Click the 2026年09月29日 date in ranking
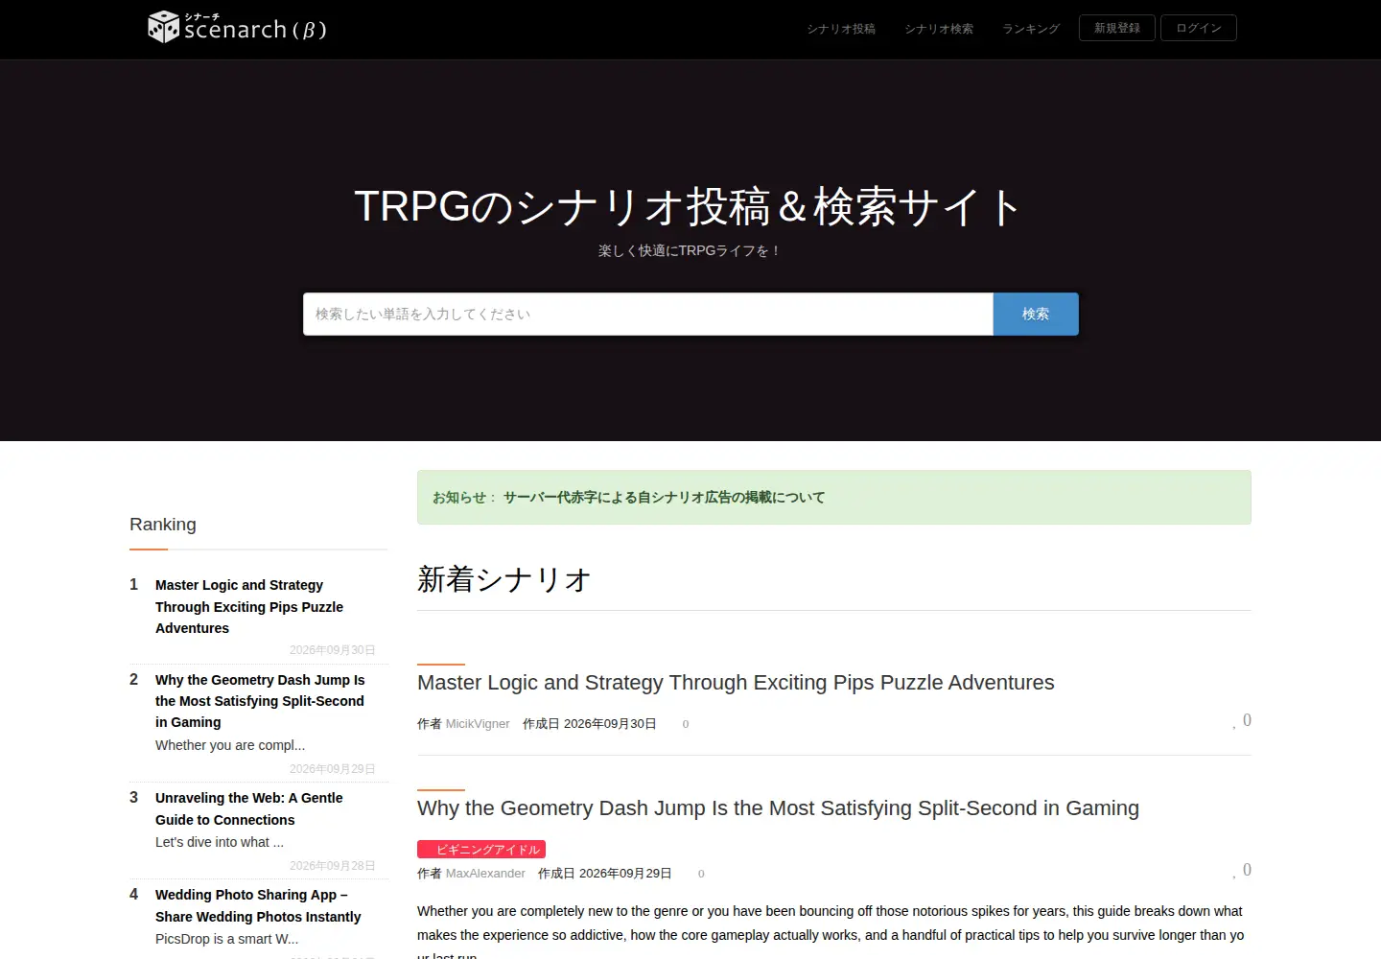The image size is (1381, 959). click(x=333, y=769)
